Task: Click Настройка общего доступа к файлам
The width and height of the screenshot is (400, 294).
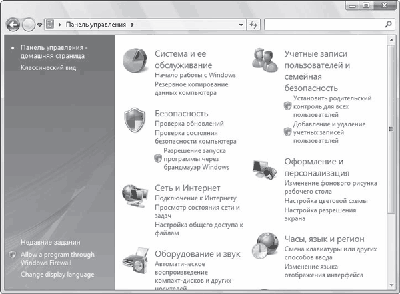Action: [x=199, y=229]
